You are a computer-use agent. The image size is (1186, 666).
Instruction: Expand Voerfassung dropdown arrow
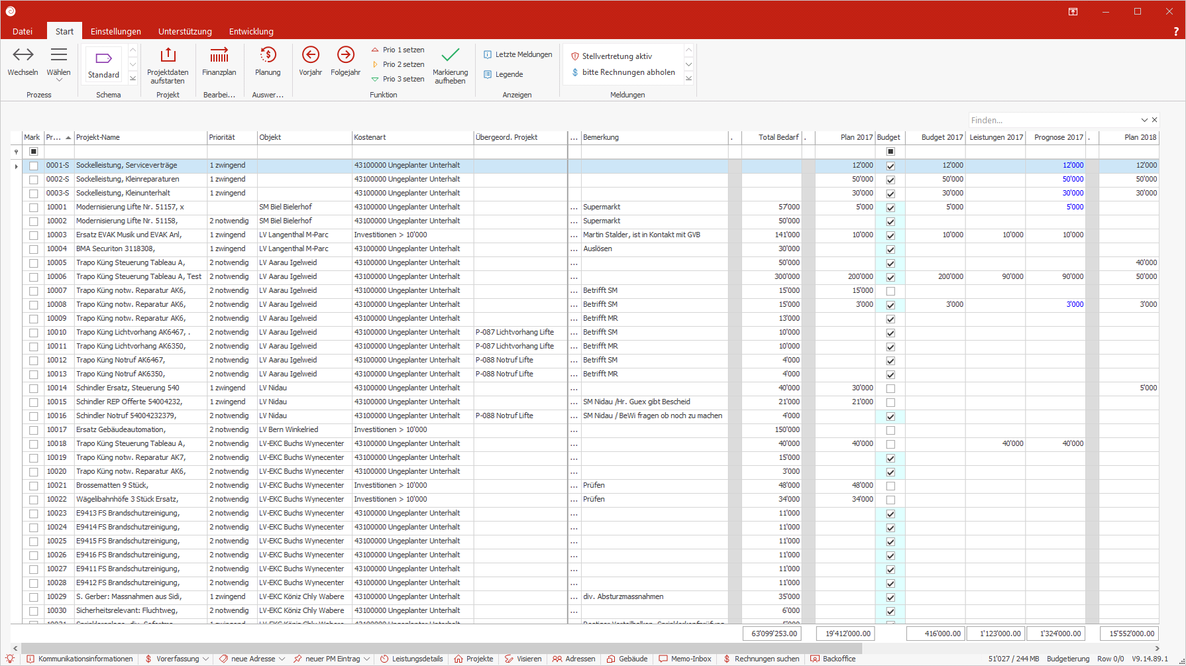coord(206,659)
